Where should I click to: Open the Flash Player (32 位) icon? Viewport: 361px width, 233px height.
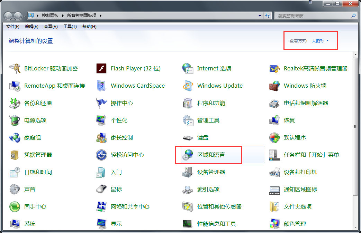point(101,68)
